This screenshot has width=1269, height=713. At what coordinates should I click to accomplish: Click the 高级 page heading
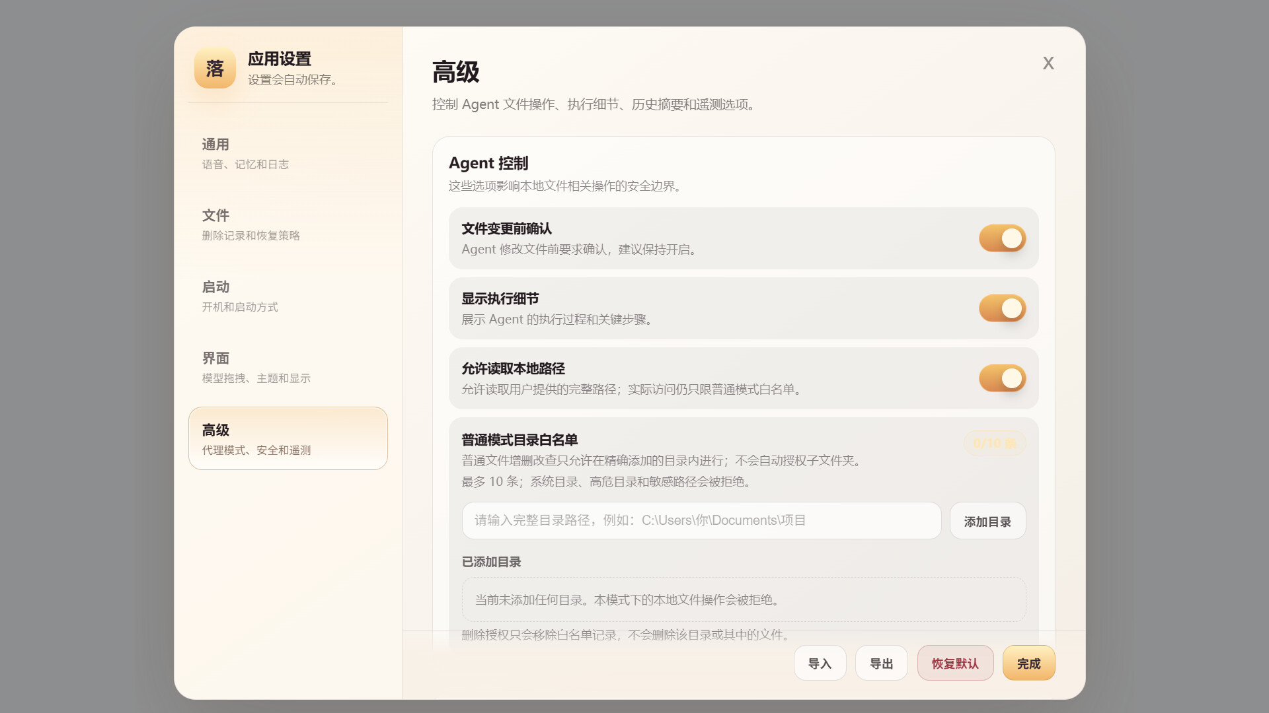coord(455,72)
